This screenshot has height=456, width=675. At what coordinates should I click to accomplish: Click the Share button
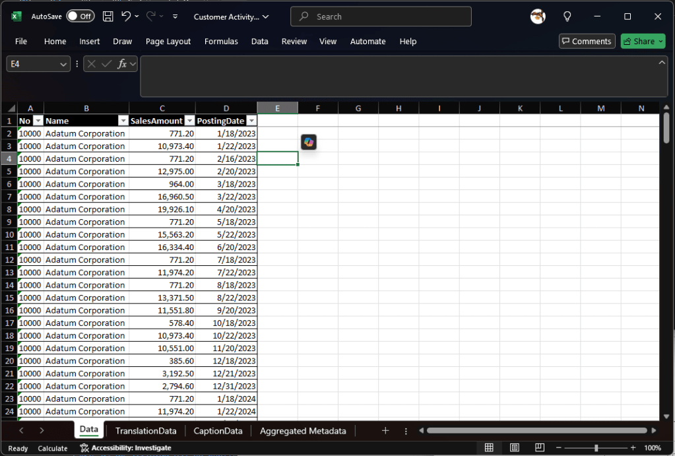tap(643, 41)
